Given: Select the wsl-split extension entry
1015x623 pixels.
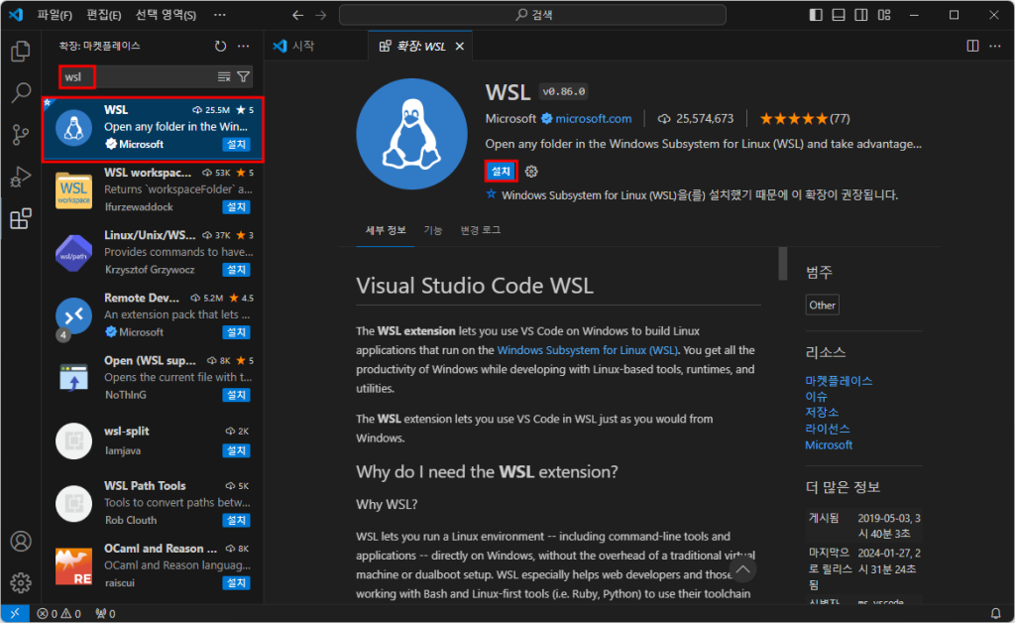Looking at the screenshot, I should pyautogui.click(x=153, y=441).
